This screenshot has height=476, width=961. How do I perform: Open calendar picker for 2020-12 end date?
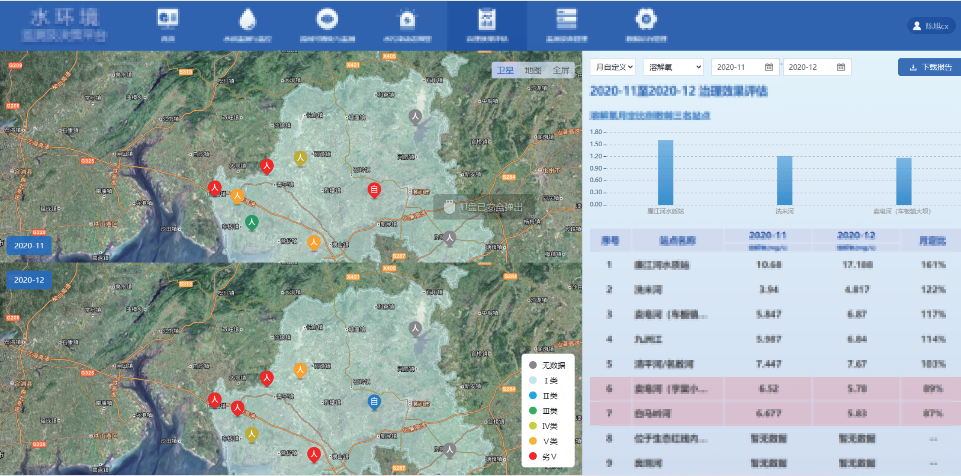coord(840,67)
